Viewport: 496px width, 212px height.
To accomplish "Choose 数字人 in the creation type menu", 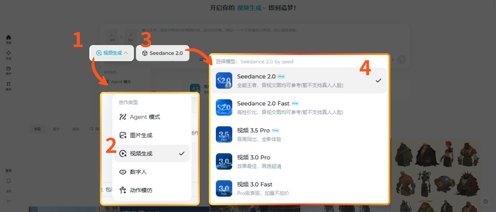I will pos(152,172).
